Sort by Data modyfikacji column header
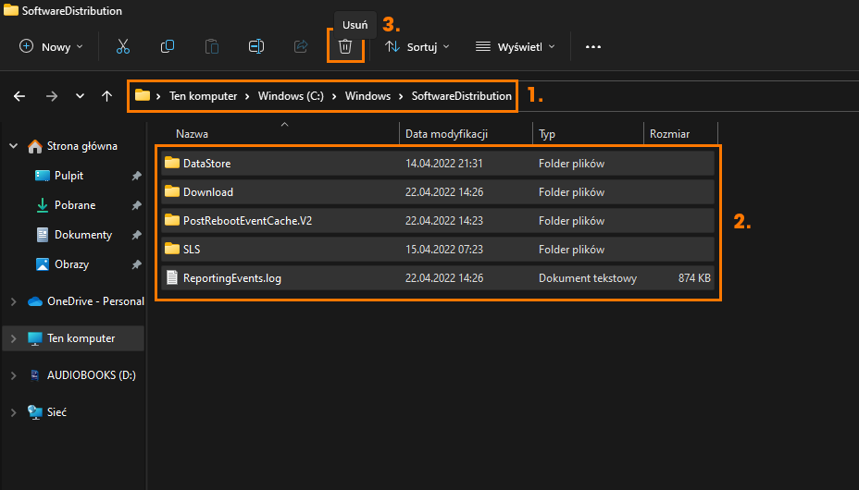Viewport: 859px width, 490px height. click(x=446, y=134)
